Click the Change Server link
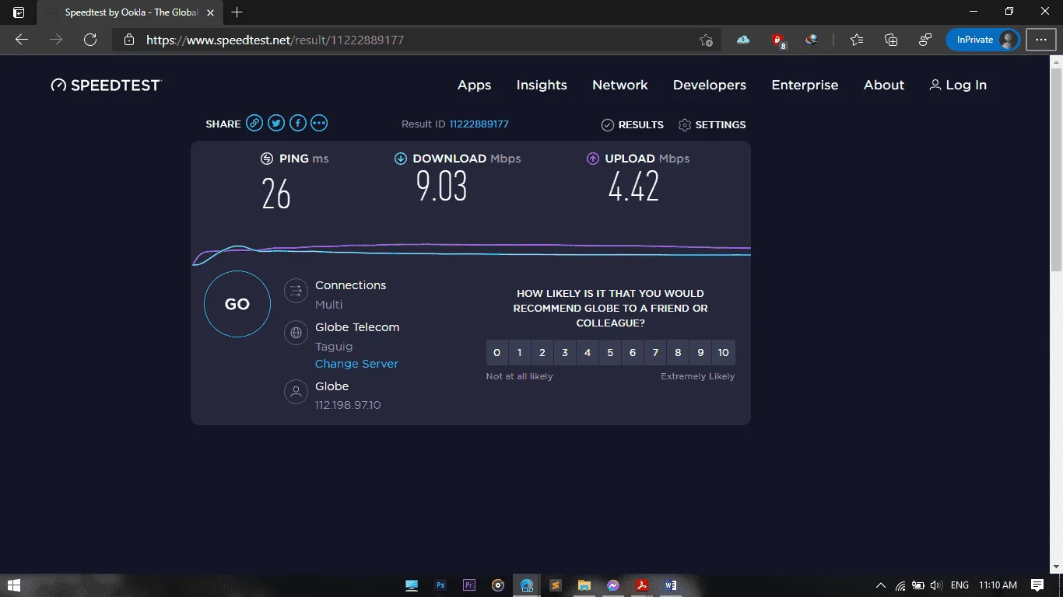Screen dimensions: 1063x597 click(x=356, y=364)
